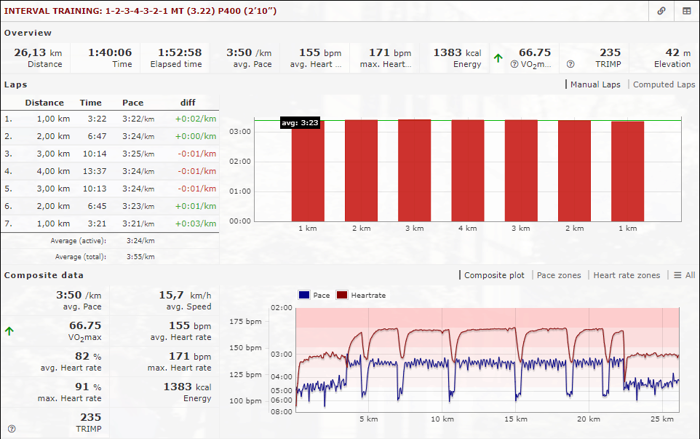Select lap 1 row with time 3:22

click(110, 119)
